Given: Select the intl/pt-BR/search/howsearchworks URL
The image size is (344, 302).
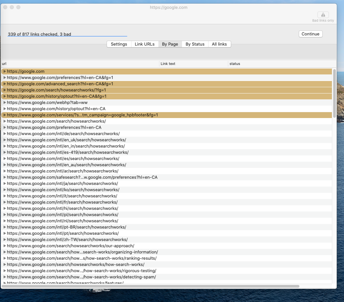Looking at the screenshot, I should point(67,227).
